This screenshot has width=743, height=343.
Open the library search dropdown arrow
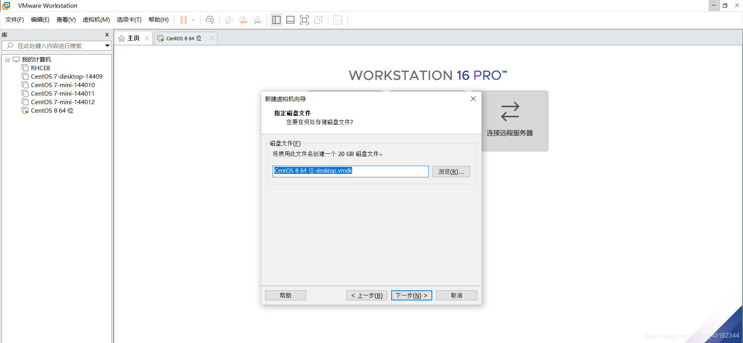[x=107, y=46]
